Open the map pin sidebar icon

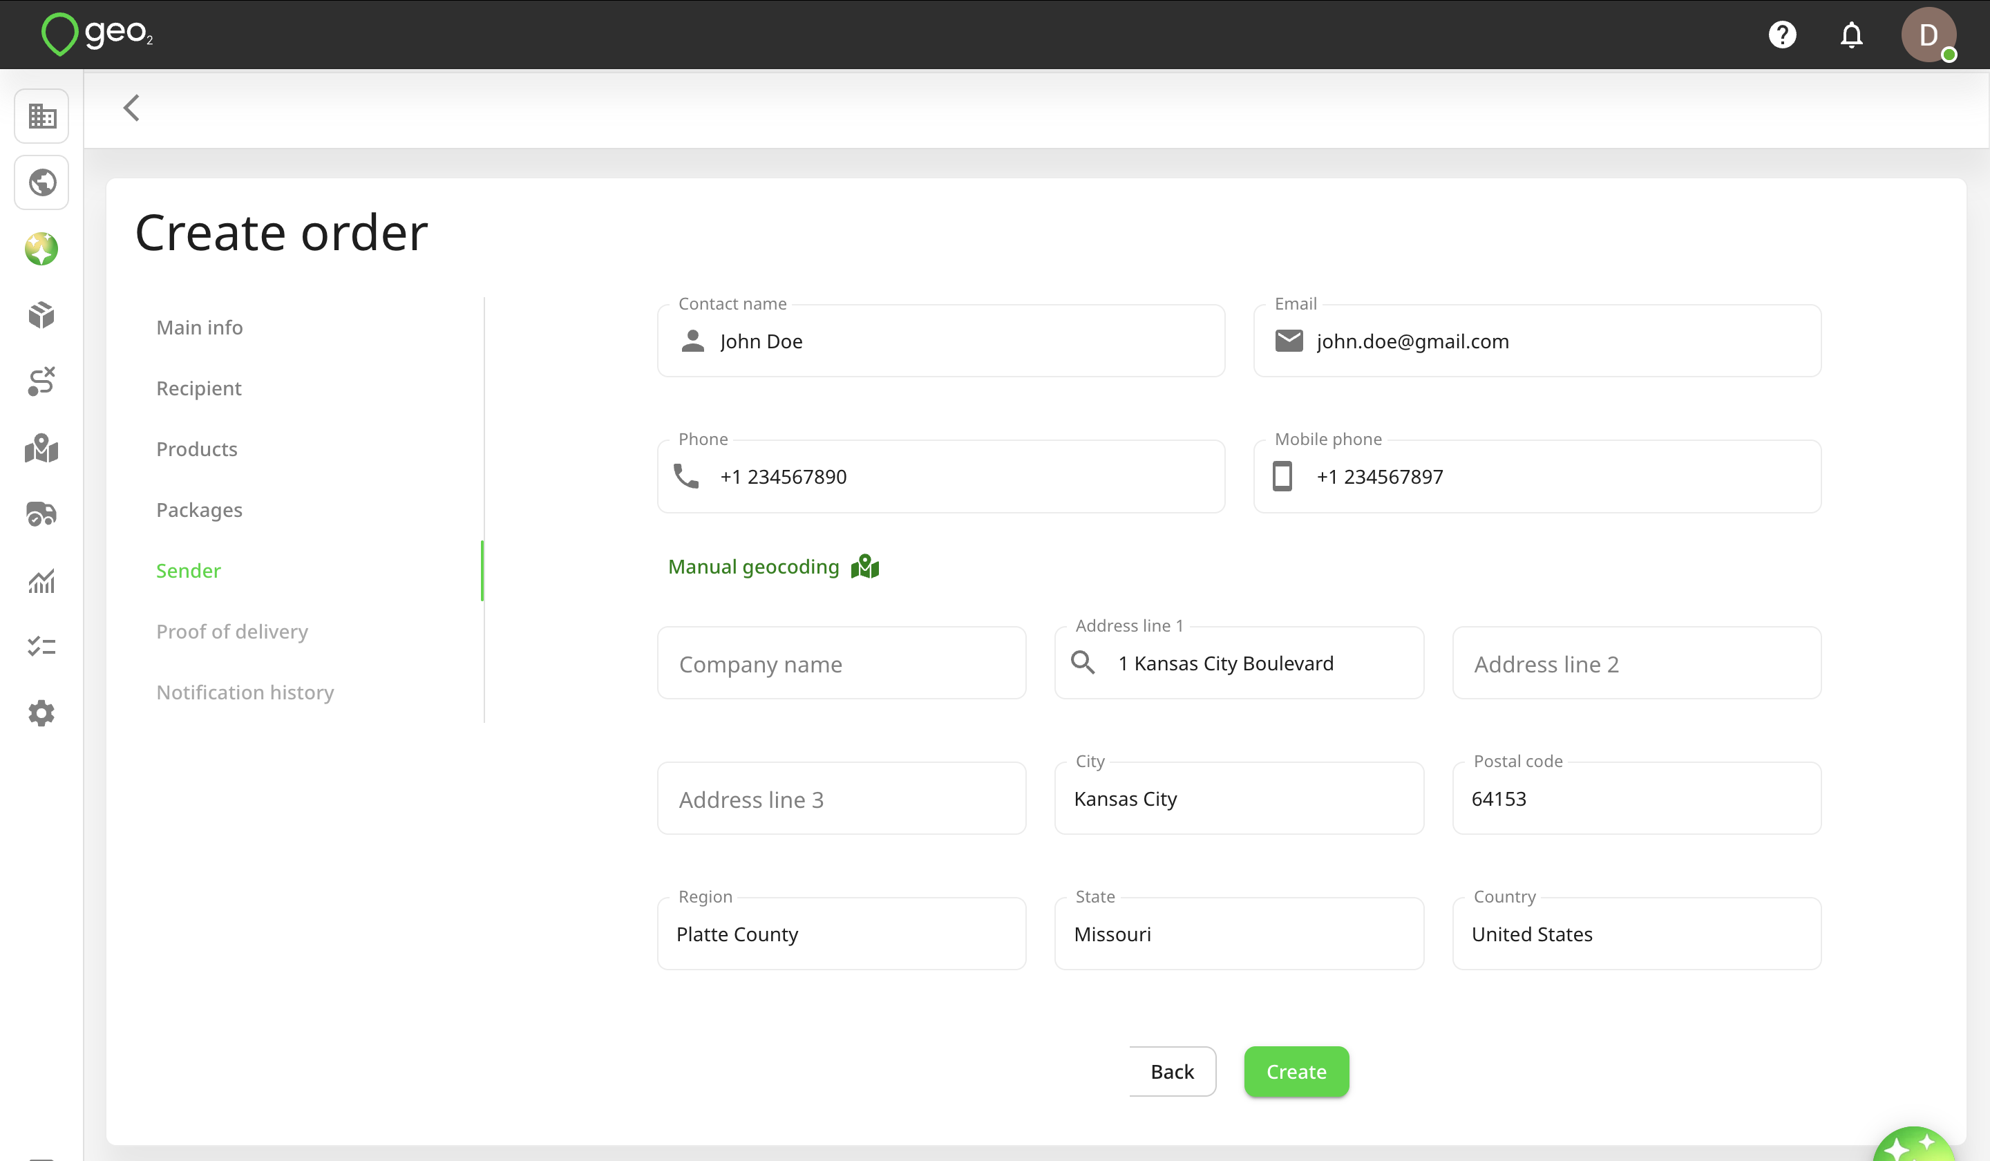(42, 448)
